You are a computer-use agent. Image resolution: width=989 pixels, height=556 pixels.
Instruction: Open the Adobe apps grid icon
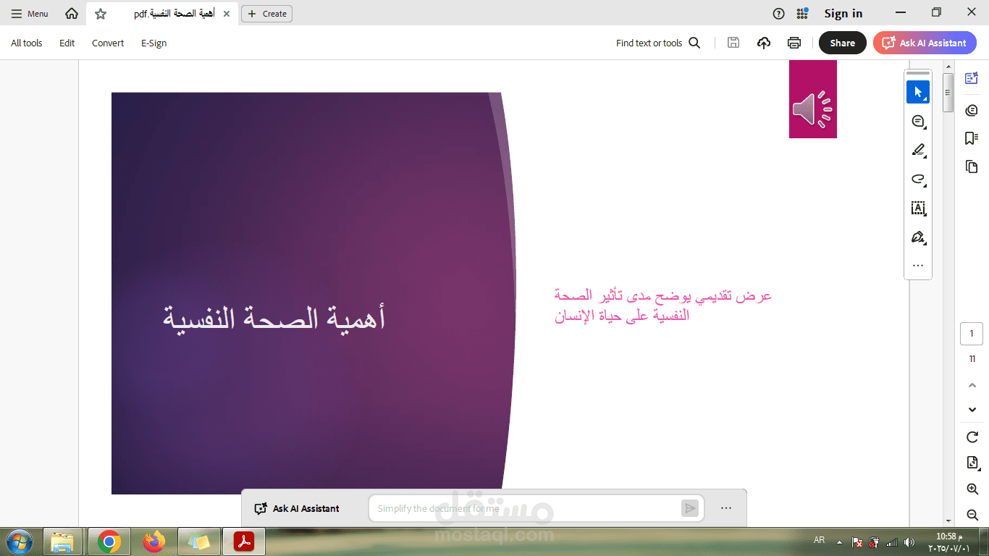point(802,14)
